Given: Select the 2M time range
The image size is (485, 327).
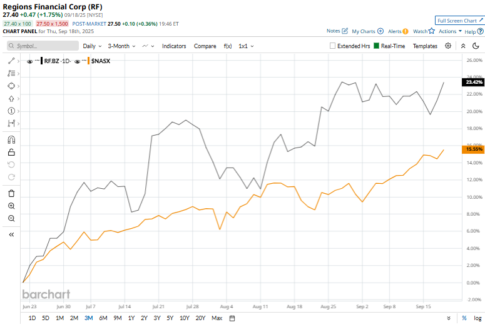Looking at the screenshot, I should [x=74, y=318].
